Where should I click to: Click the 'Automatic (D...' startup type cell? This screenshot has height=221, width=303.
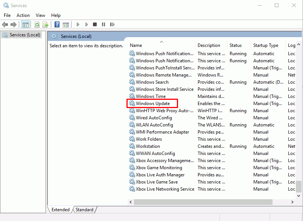coord(268,82)
